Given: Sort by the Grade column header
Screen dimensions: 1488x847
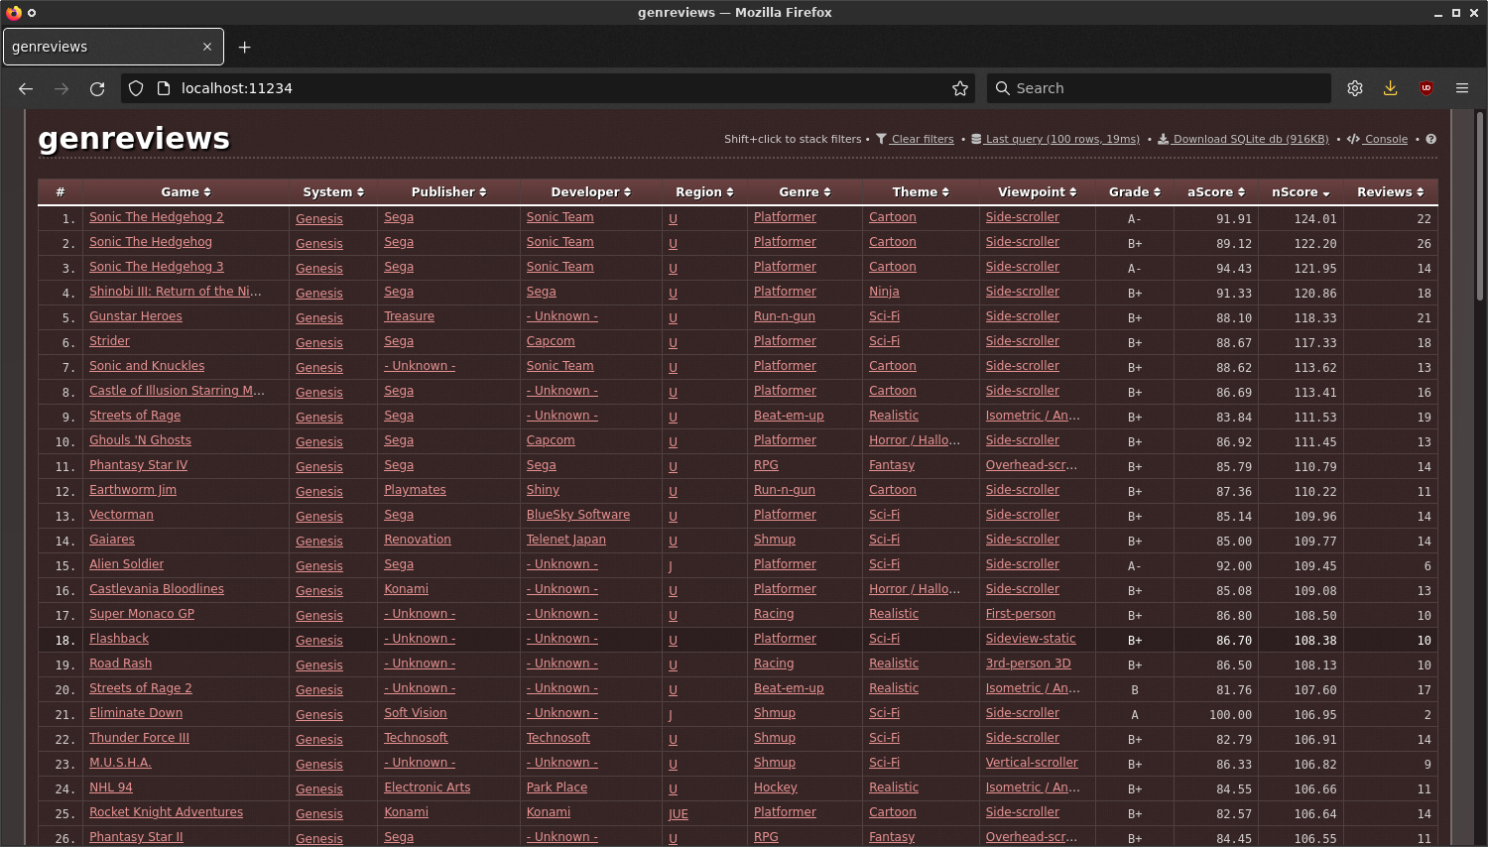Looking at the screenshot, I should [1135, 192].
